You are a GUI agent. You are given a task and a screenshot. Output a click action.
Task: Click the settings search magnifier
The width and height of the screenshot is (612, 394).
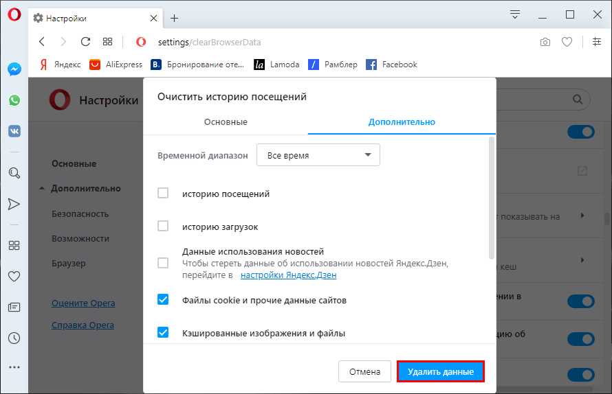point(578,100)
